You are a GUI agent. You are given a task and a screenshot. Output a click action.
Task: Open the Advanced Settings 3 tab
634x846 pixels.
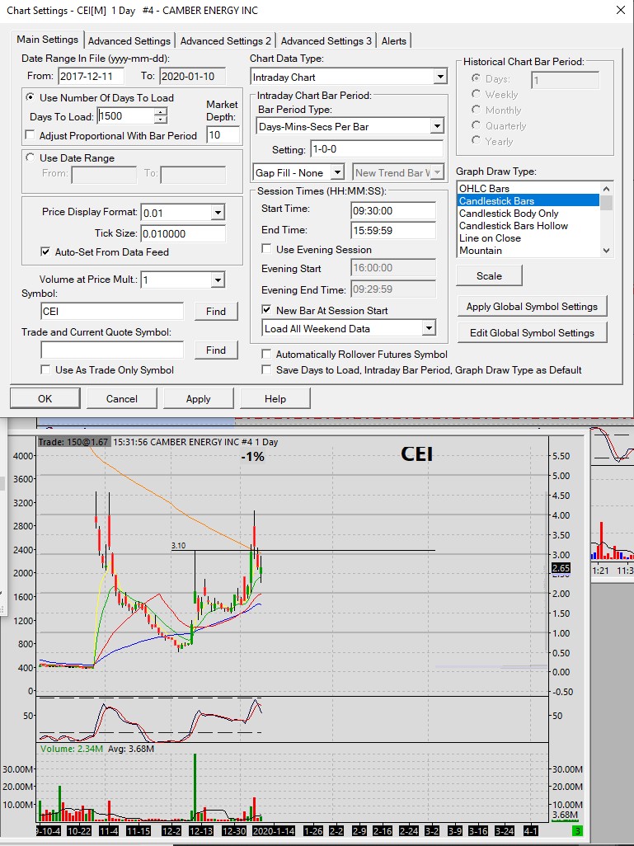click(x=326, y=41)
